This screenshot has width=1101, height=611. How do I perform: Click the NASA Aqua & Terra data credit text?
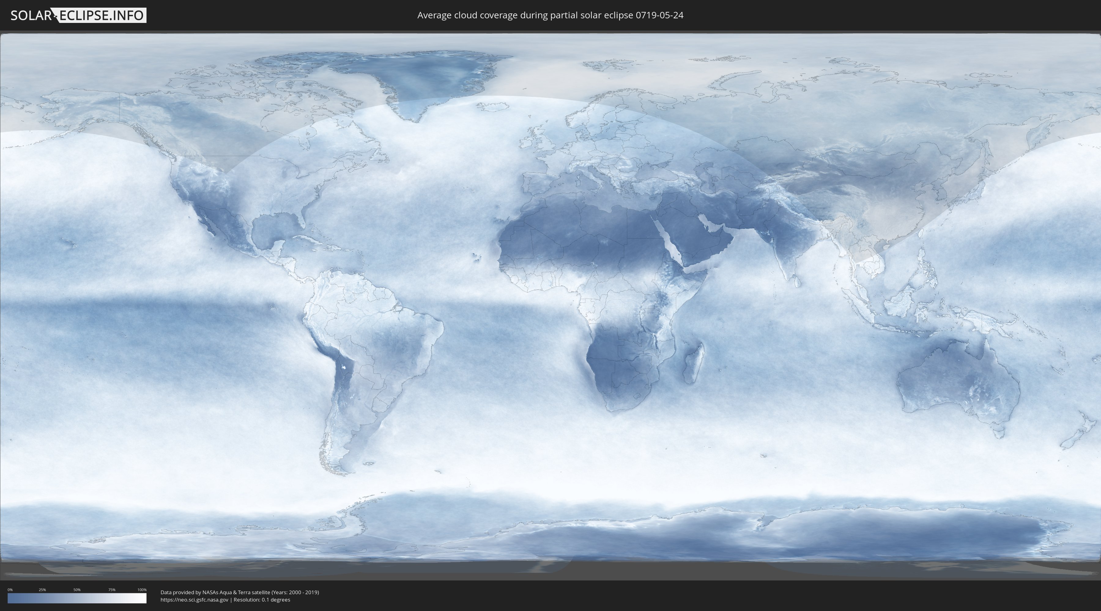[240, 592]
